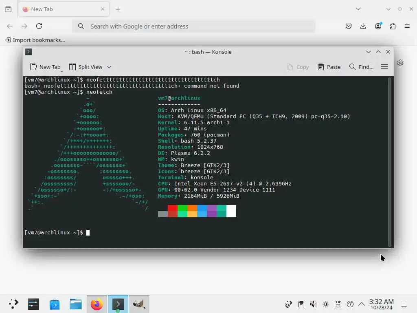Image resolution: width=417 pixels, height=313 pixels.
Task: Open Firefox downloads panel
Action: click(363, 26)
